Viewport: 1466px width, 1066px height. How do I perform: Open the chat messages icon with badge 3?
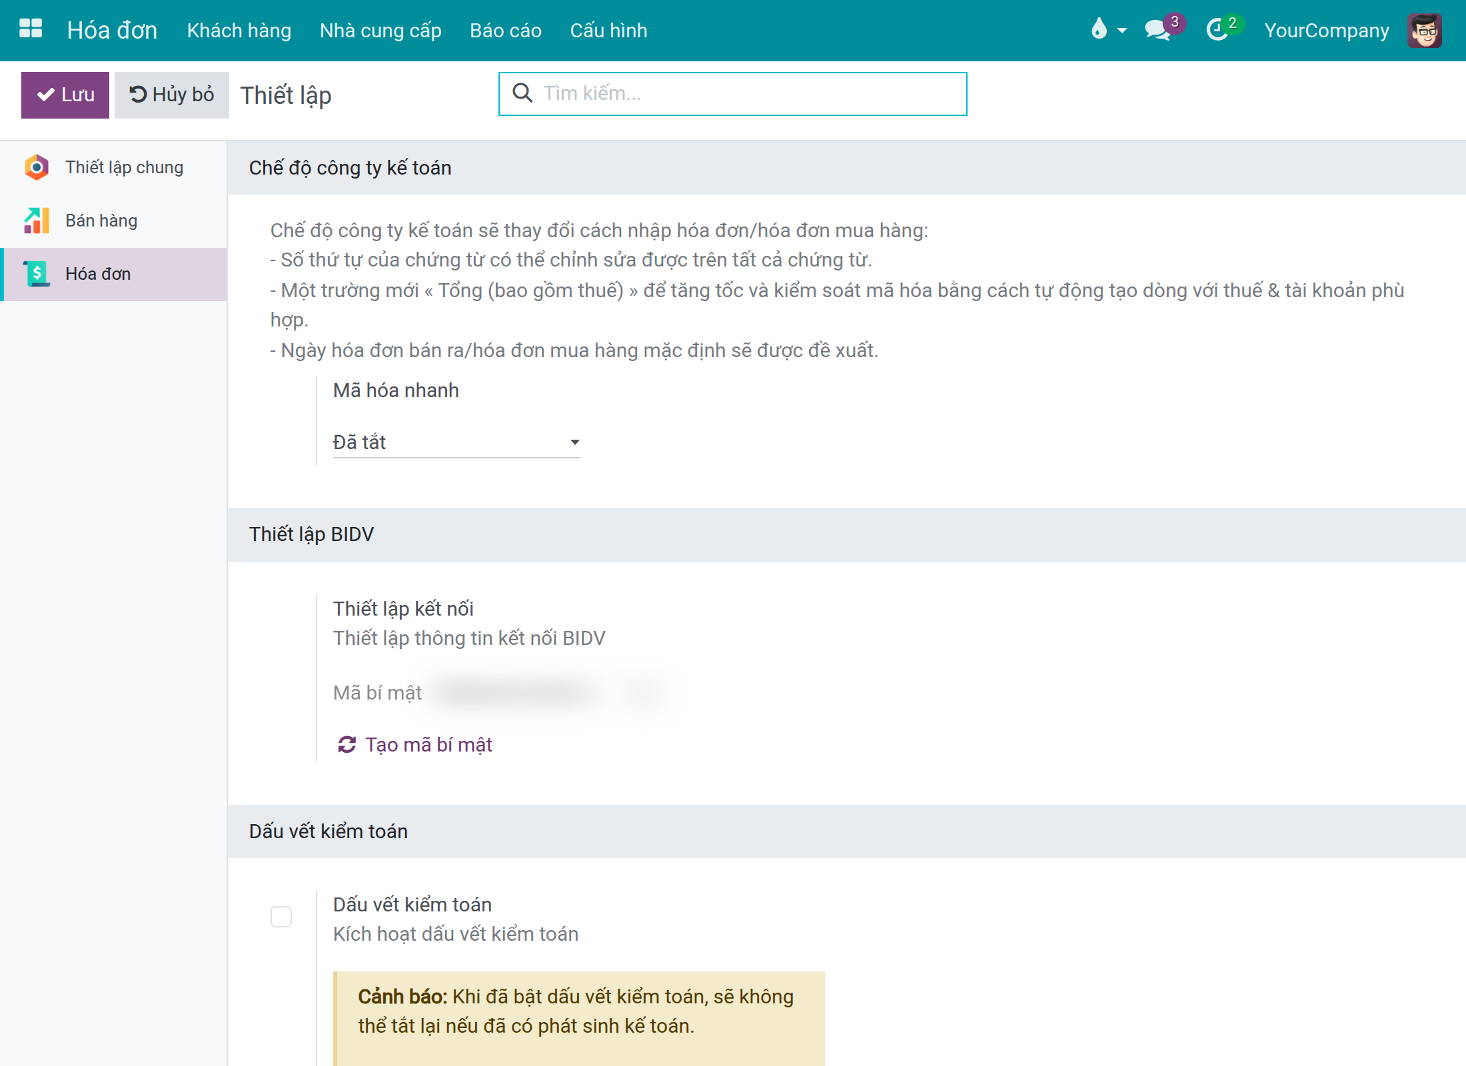[x=1157, y=30]
